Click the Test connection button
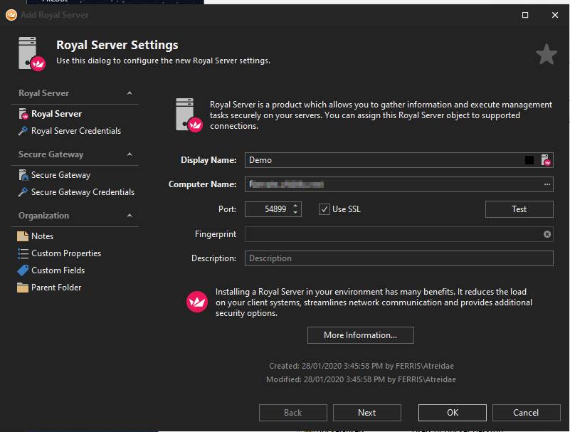 point(519,209)
